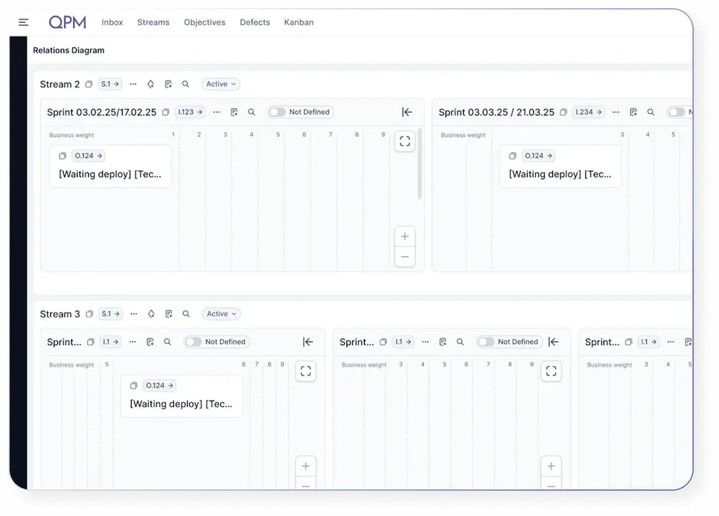Click Stream 3 notes icon
719x516 pixels.
coord(169,314)
